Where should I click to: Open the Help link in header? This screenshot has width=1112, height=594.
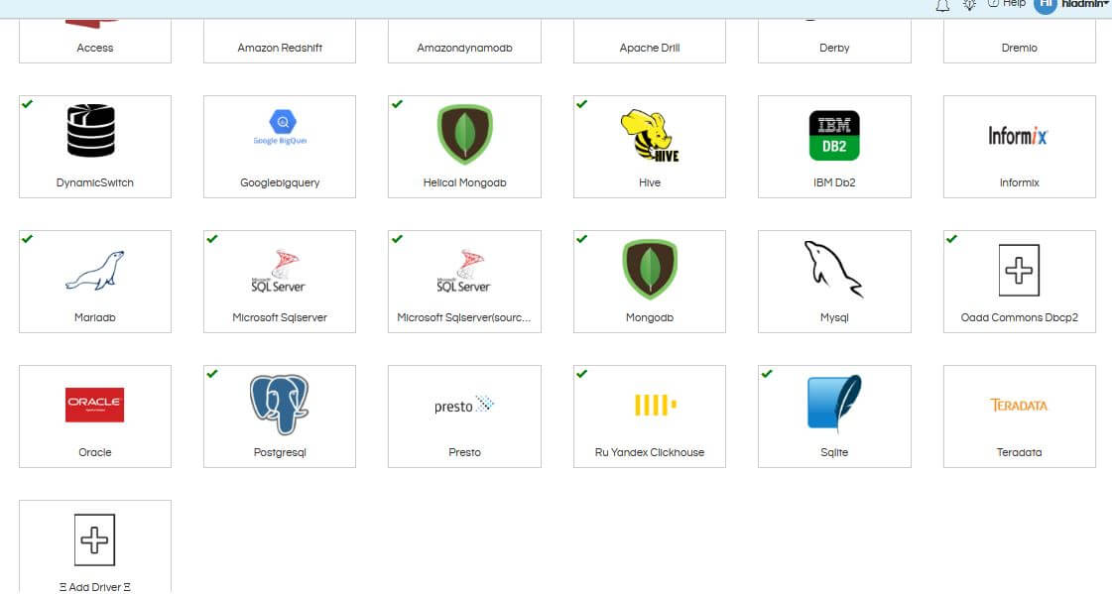click(1007, 4)
